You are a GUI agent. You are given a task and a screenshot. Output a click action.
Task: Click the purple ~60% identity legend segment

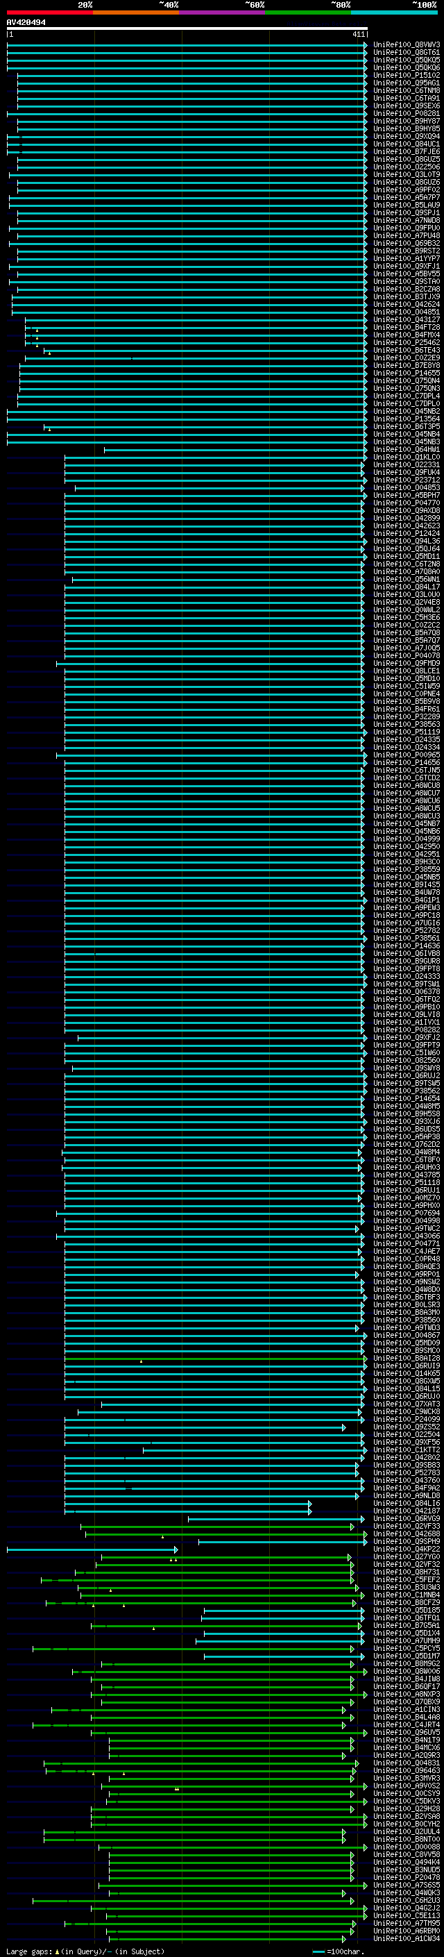point(221,12)
